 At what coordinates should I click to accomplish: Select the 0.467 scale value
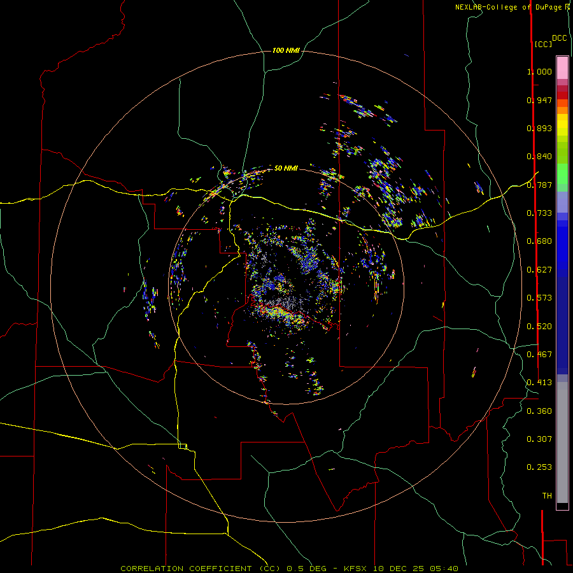(539, 355)
